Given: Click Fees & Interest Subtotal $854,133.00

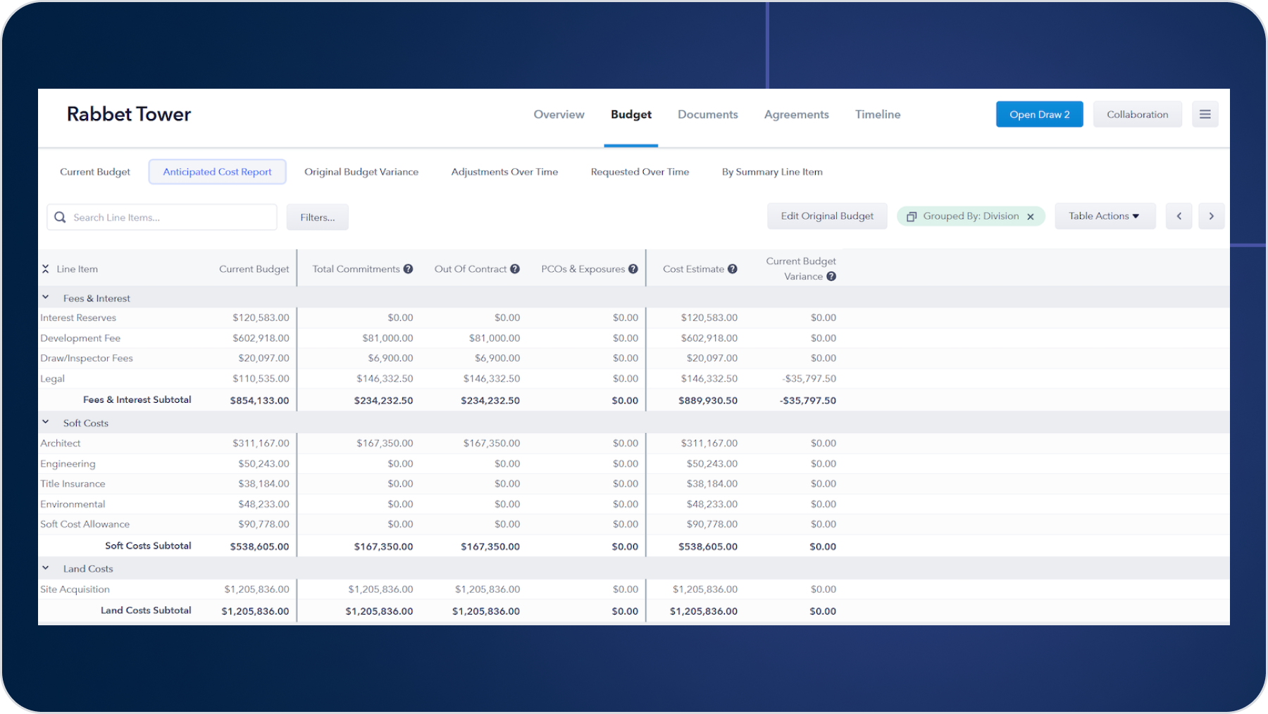Looking at the screenshot, I should (259, 400).
